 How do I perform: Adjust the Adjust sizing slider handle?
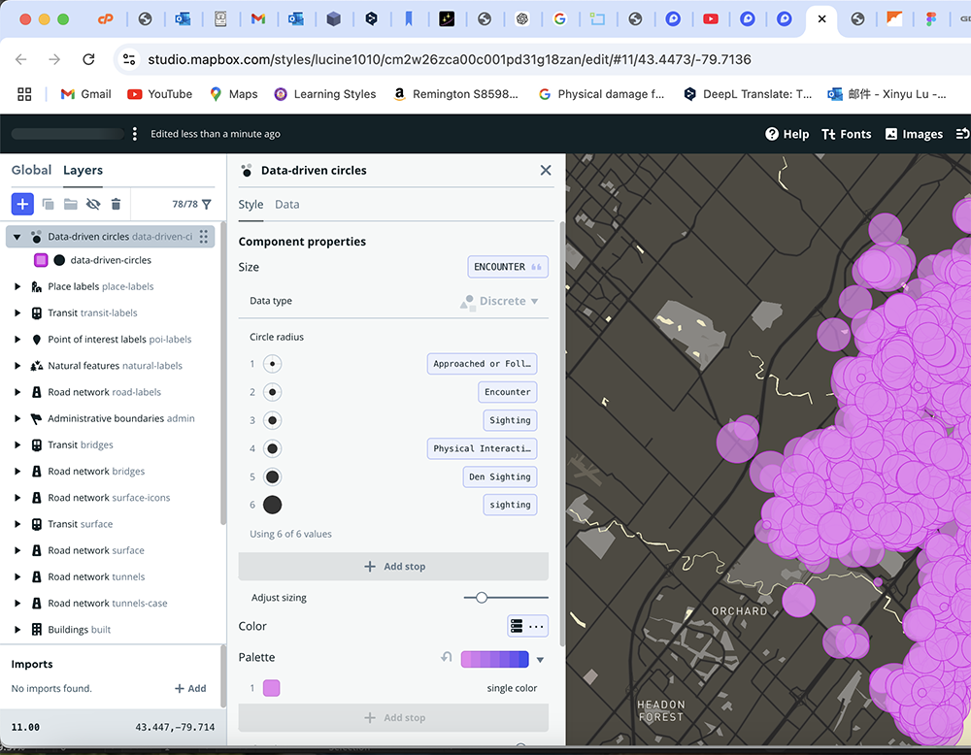pyautogui.click(x=482, y=597)
